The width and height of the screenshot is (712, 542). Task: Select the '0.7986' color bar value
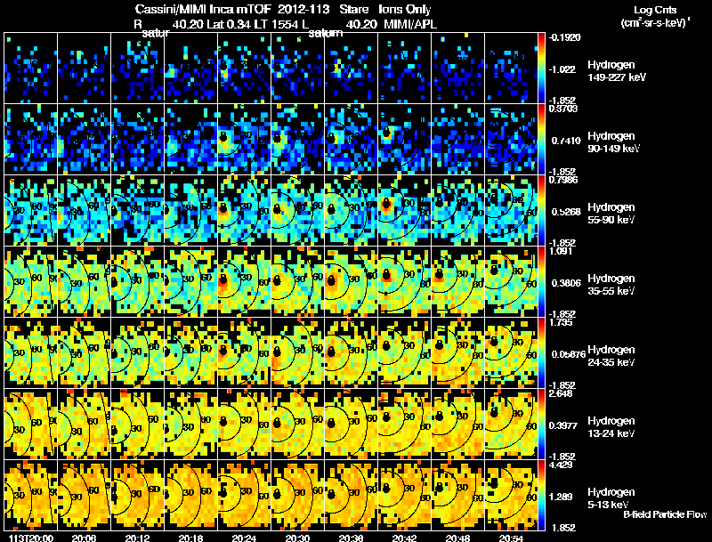(563, 180)
